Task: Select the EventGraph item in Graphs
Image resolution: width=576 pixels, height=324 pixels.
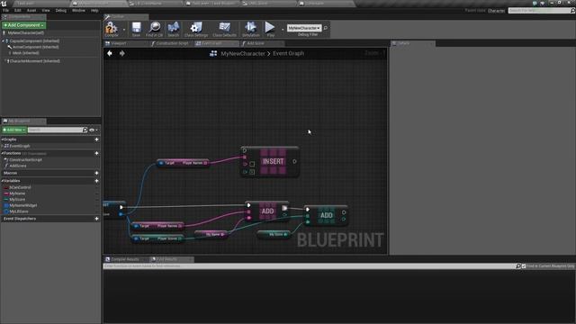Action: pos(20,146)
